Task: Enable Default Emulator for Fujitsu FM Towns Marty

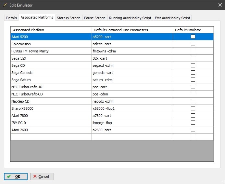Action: click(x=193, y=51)
